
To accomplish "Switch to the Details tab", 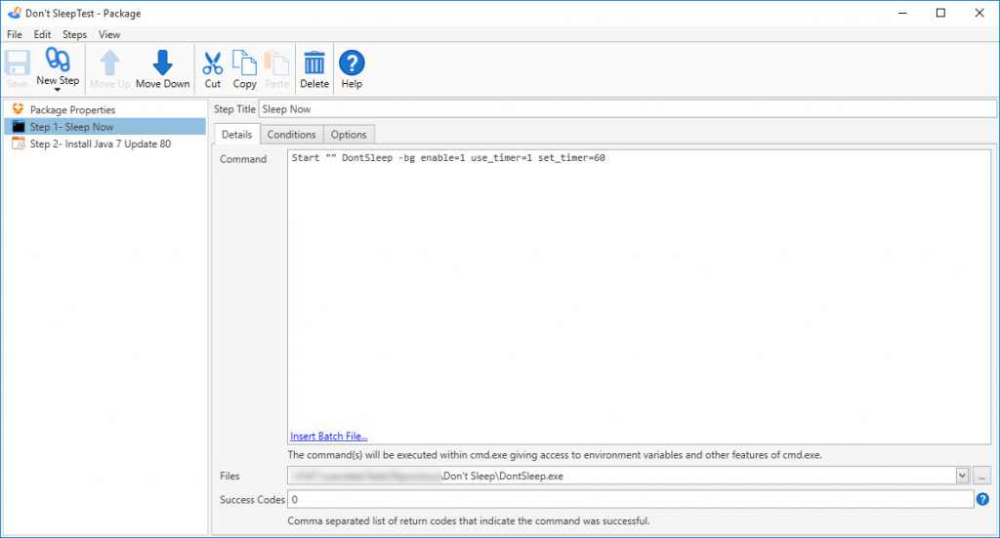I will (236, 135).
